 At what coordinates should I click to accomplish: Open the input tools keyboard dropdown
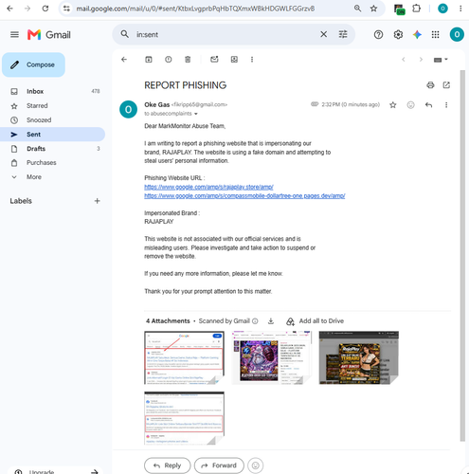(x=441, y=60)
